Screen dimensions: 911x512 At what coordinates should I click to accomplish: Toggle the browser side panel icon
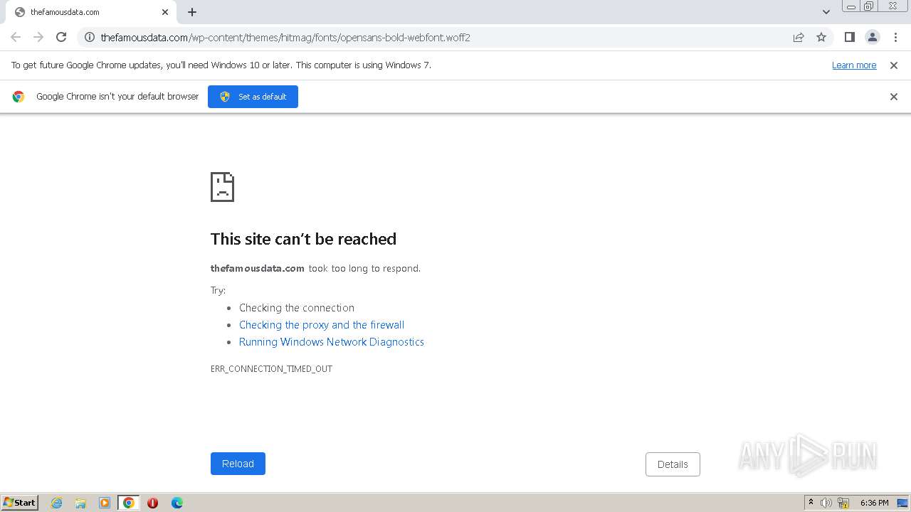coord(849,37)
